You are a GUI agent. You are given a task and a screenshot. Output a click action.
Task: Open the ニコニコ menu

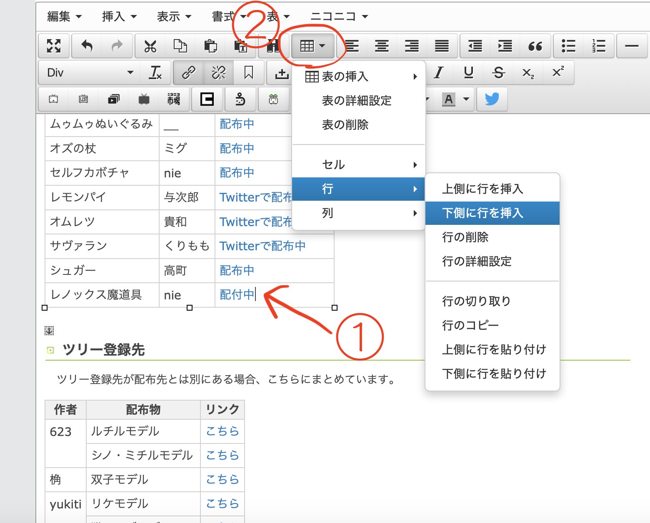pos(339,17)
